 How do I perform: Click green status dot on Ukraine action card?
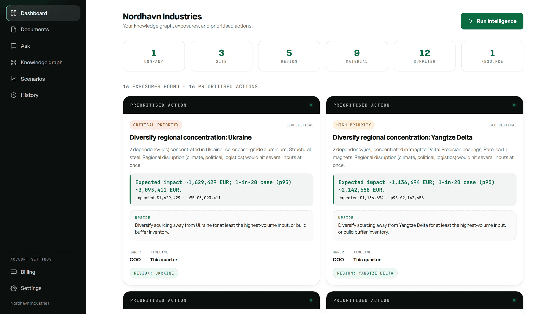(x=311, y=105)
